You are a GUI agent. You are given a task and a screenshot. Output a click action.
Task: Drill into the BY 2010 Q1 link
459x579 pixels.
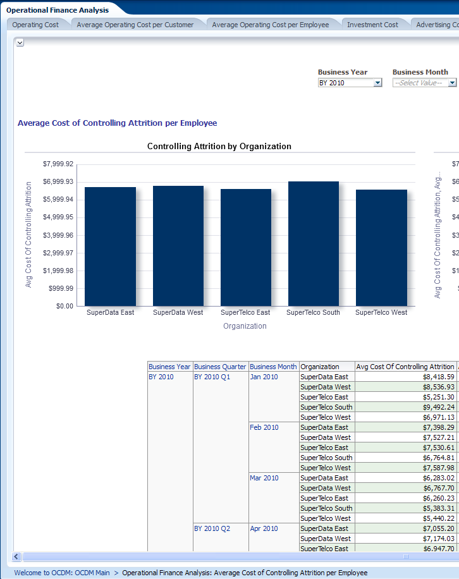(x=212, y=377)
